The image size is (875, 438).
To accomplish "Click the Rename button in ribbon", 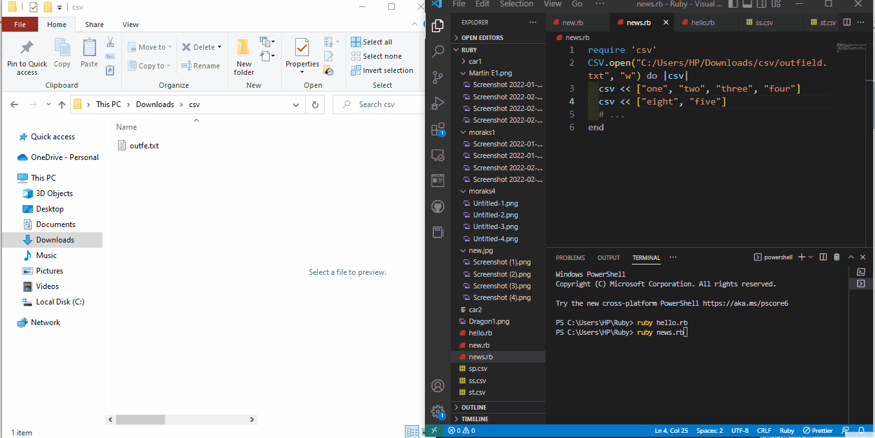I will tap(201, 66).
